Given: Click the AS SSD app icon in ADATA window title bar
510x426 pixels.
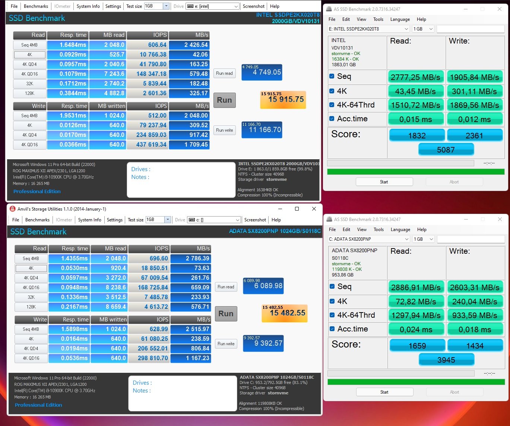Looking at the screenshot, I should coord(329,219).
